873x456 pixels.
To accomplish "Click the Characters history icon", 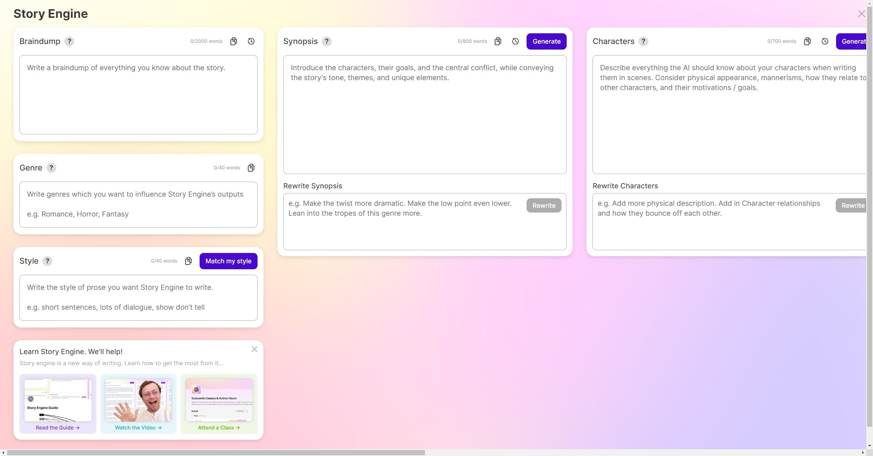I will pos(825,41).
